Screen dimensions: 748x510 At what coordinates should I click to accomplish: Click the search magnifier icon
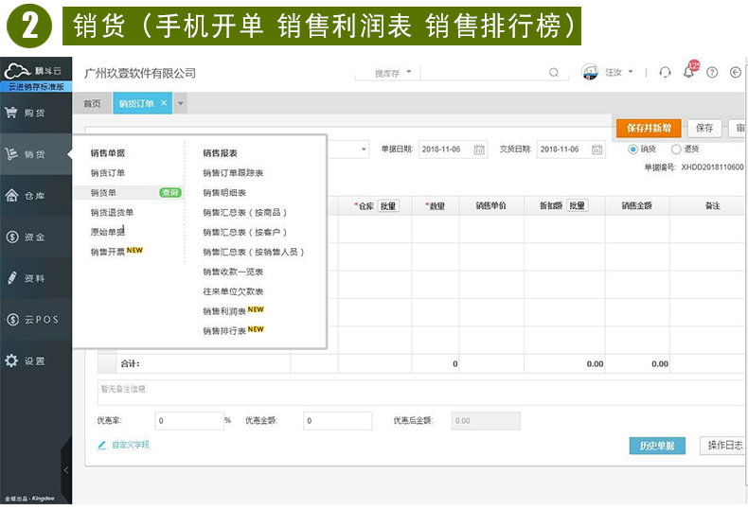pos(554,73)
